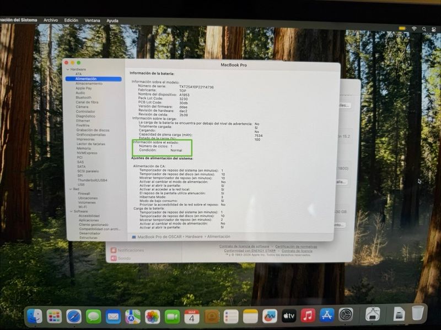Screen dimensions: 441x330
Task: Open the Archivo menu
Action: pos(51,20)
